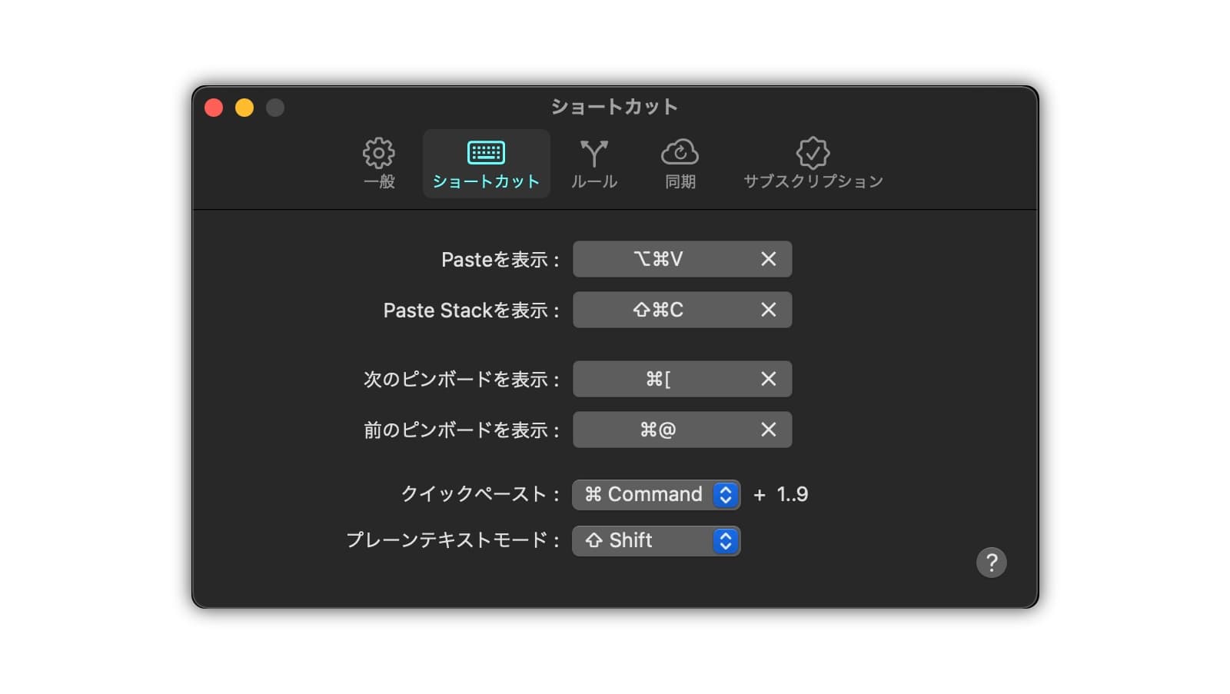
Task: Clear the Paste Stackを表示 shortcut with X
Action: coord(768,310)
